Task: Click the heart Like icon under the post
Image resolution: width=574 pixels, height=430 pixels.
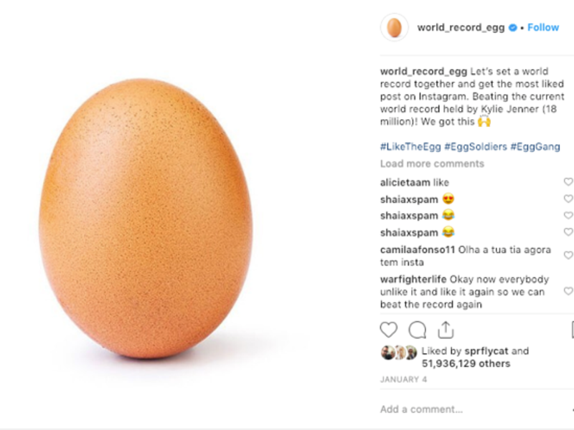Action: pos(388,330)
